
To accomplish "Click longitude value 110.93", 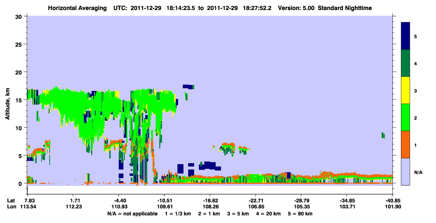I will [x=119, y=207].
